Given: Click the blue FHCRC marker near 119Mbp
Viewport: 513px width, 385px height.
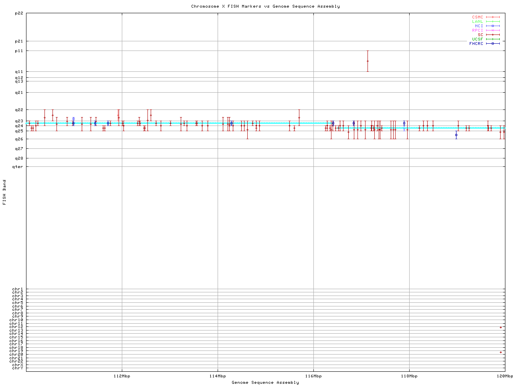Looking at the screenshot, I should tap(456, 135).
